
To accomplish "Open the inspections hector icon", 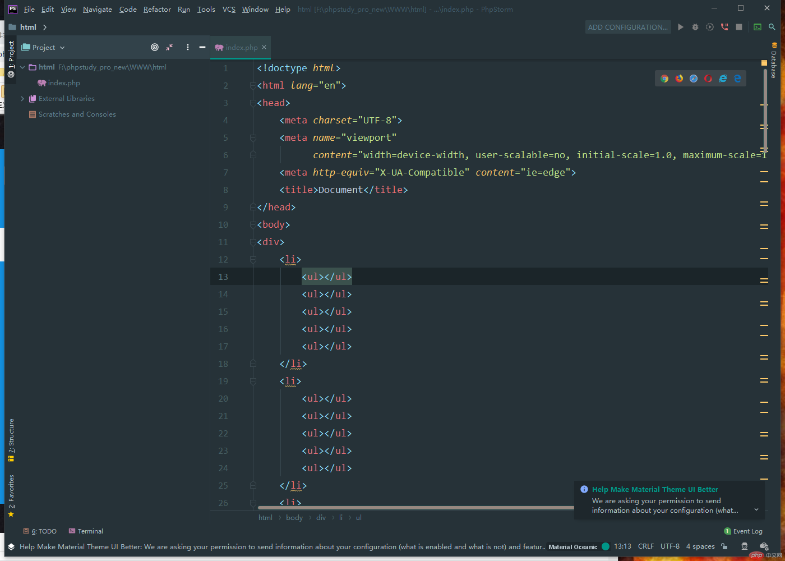I will [x=745, y=546].
